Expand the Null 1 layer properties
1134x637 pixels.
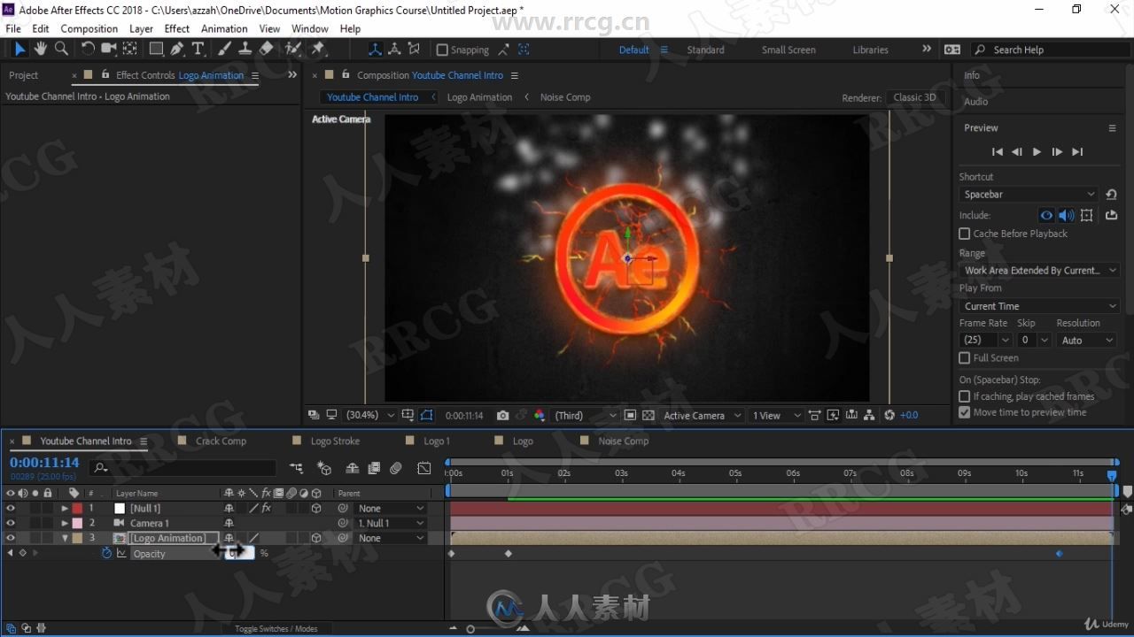click(65, 509)
